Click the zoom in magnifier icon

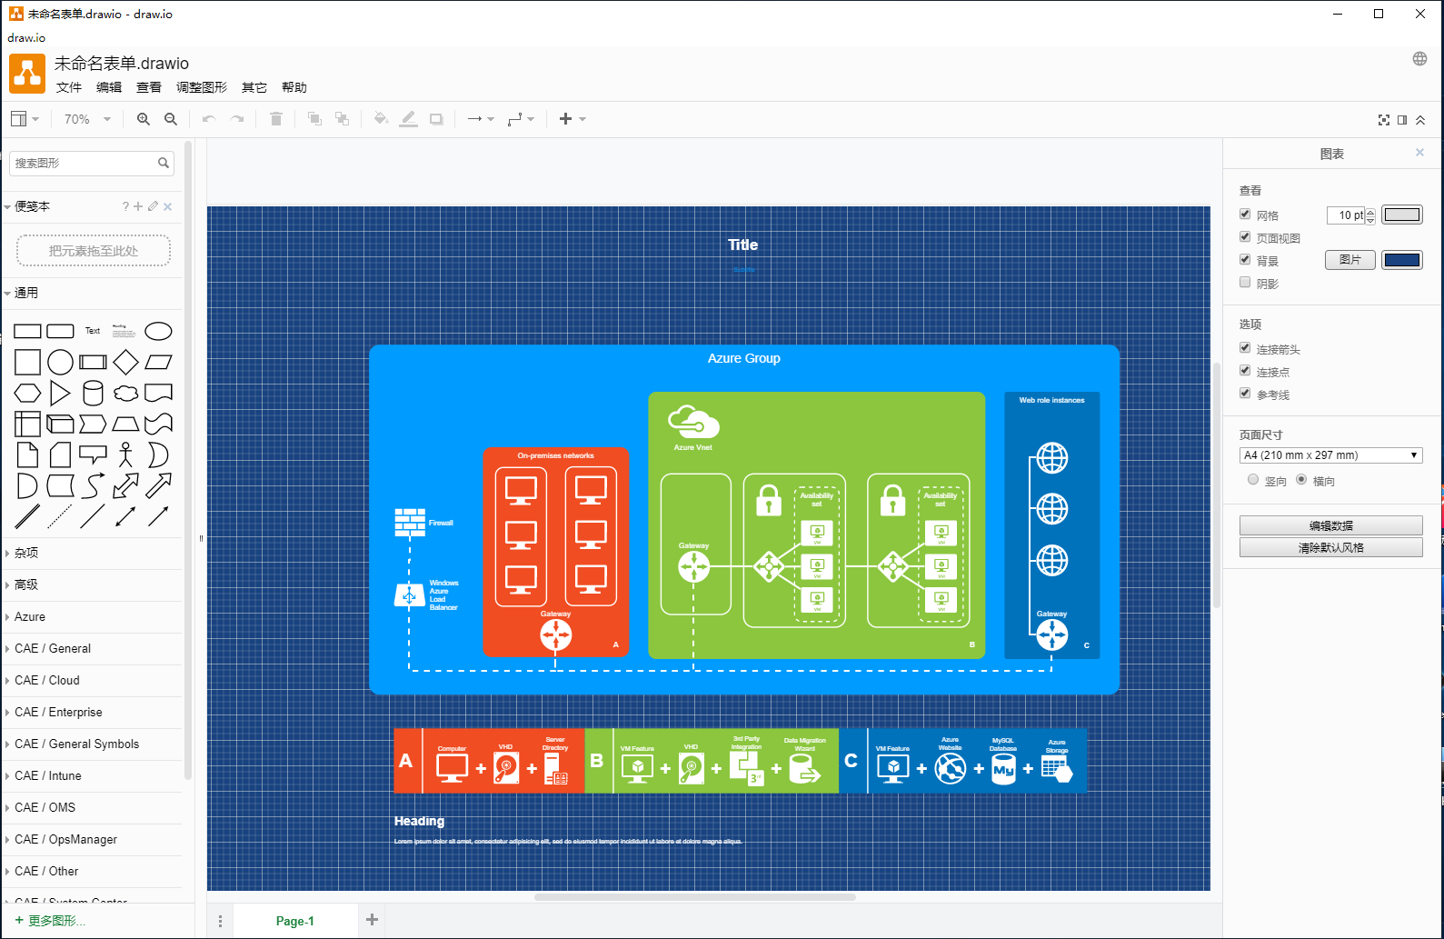point(144,119)
